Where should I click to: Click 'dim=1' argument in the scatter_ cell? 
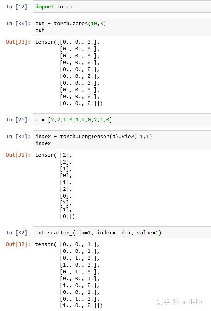click(83, 233)
